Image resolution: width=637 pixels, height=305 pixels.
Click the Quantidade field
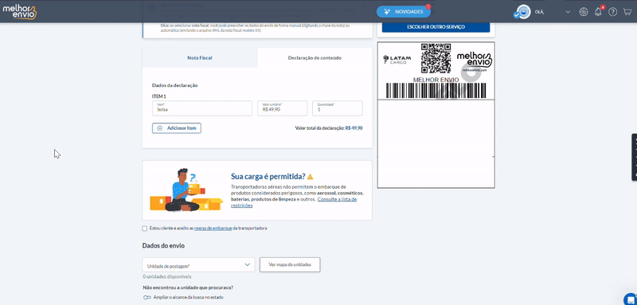click(x=337, y=108)
